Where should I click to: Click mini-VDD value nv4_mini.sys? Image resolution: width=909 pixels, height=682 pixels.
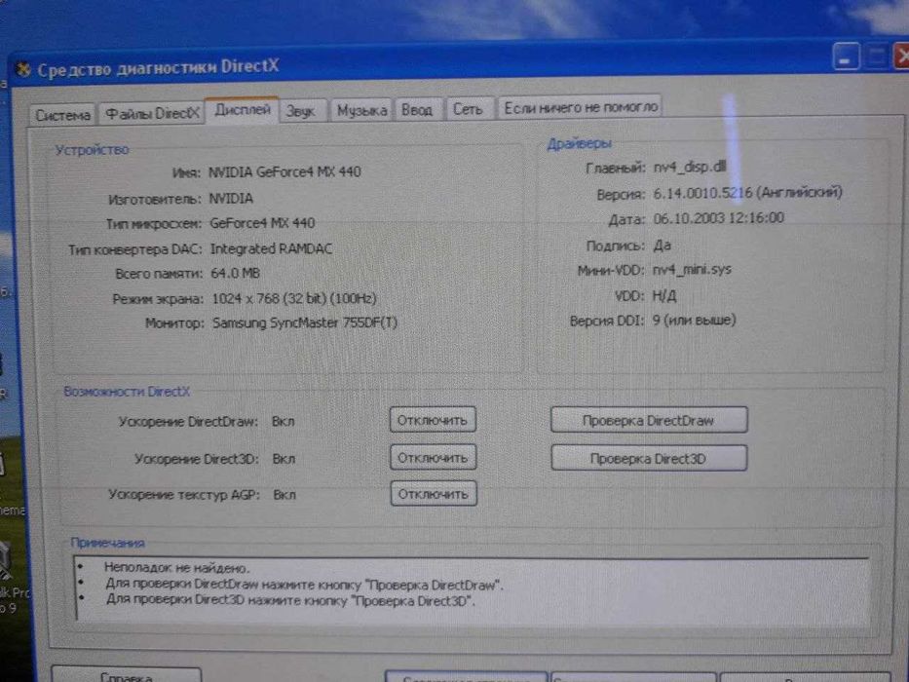pyautogui.click(x=692, y=270)
